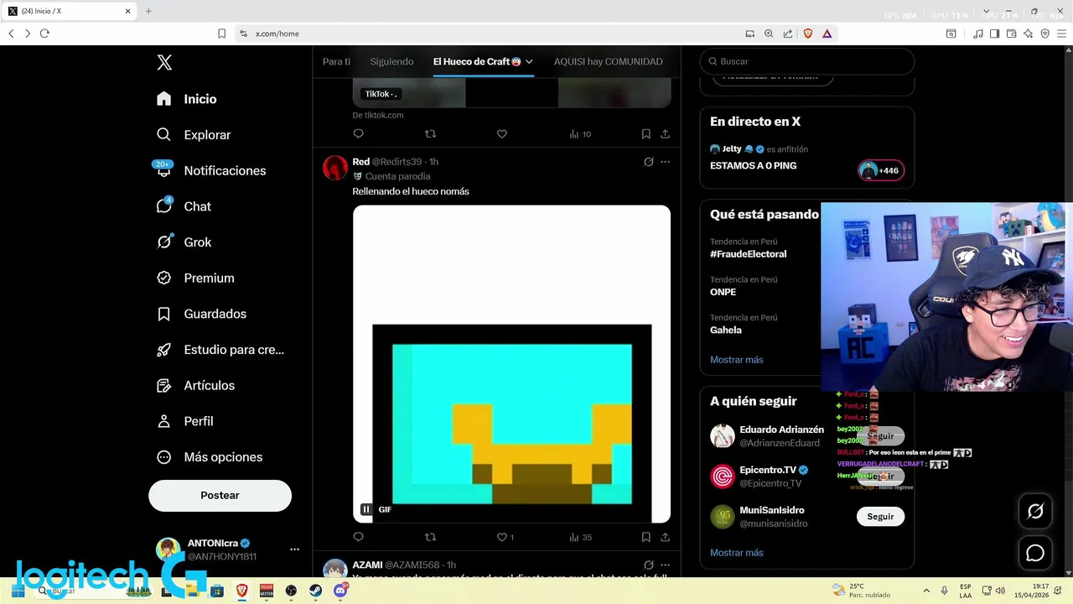Open Brave hamburger menu
Viewport: 1073px width, 604px height.
pos(1061,34)
